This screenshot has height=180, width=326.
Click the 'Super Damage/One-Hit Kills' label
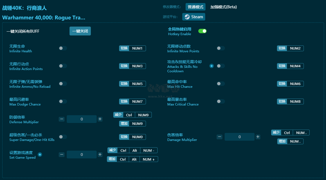point(32,140)
